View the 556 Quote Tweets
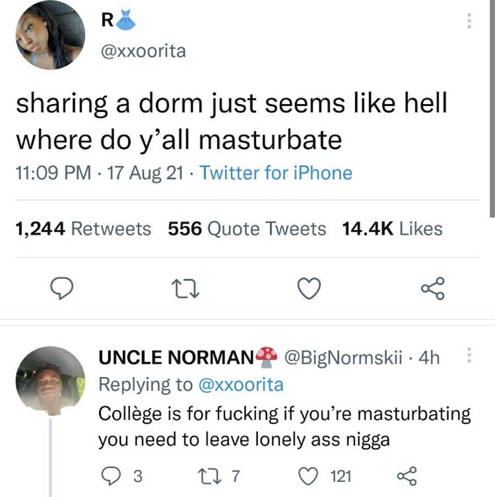Image resolution: width=495 pixels, height=497 pixels. point(247,229)
